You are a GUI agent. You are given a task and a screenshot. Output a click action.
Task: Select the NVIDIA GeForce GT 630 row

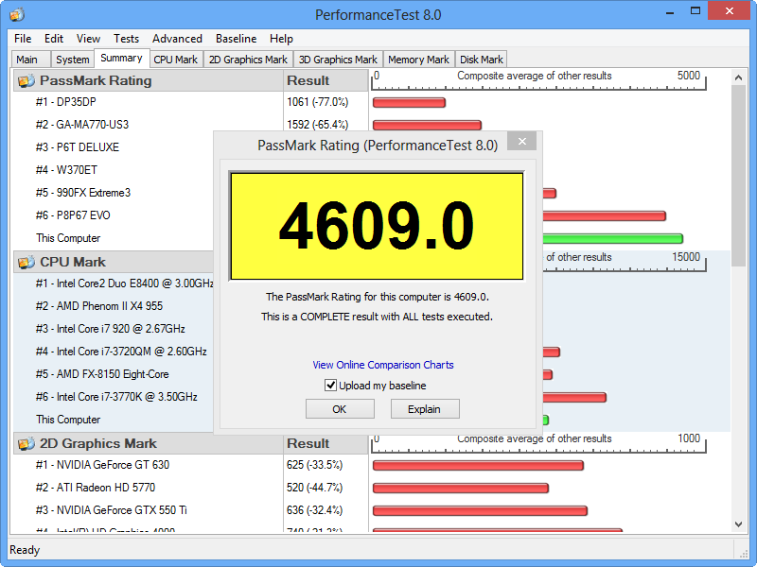(x=102, y=465)
